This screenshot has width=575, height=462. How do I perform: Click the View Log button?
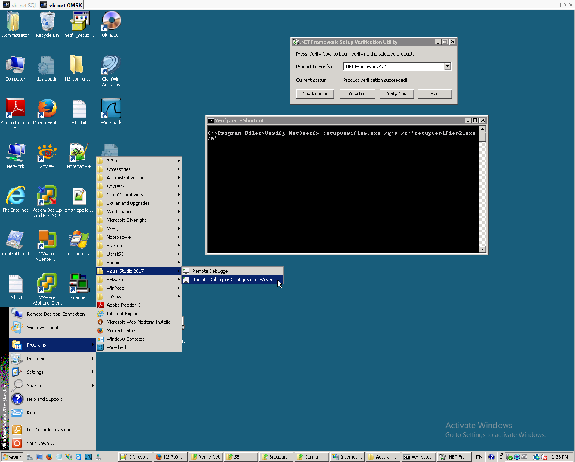click(357, 94)
